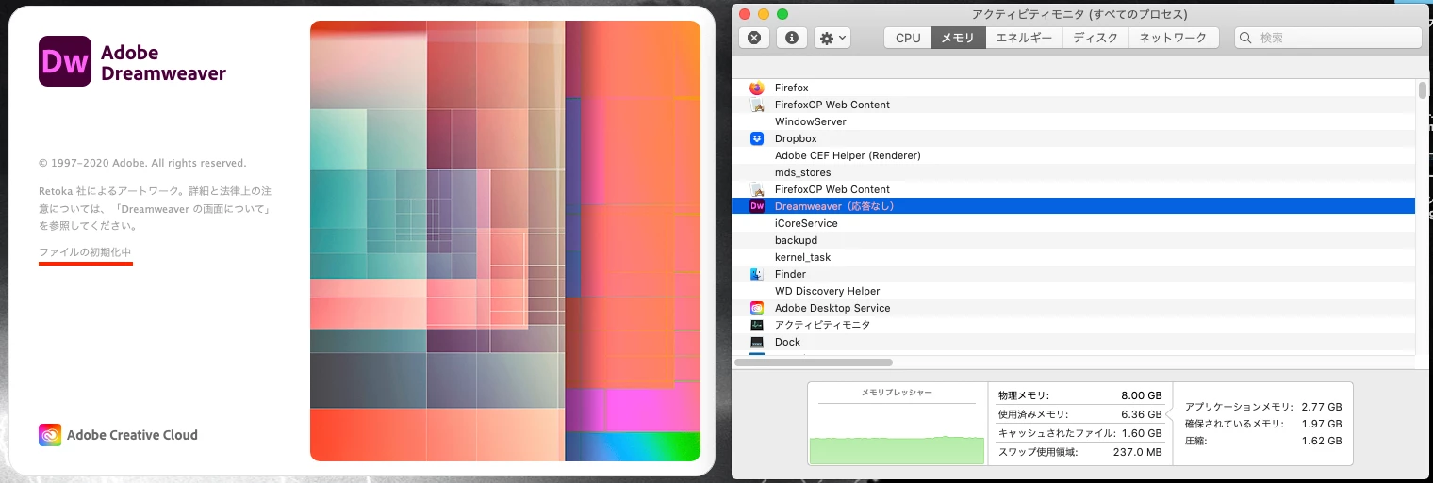Viewport: 1433px width, 483px height.
Task: Select the Finder process row
Action: 1074,274
